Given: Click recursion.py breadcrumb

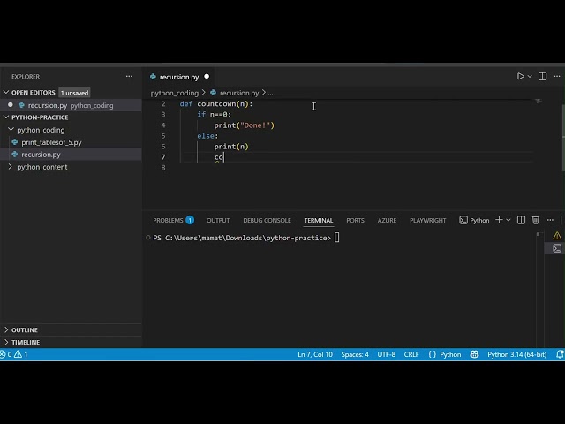Looking at the screenshot, I should [x=239, y=93].
